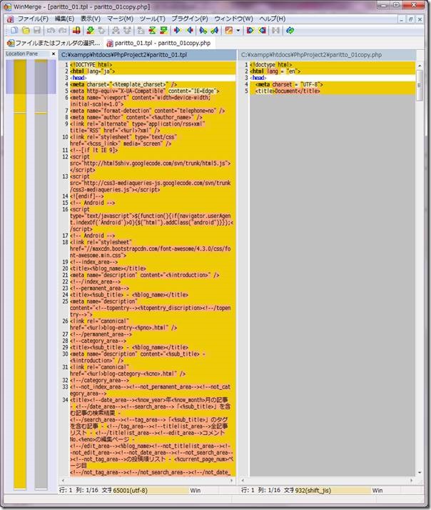The height and width of the screenshot is (510, 431).
Task: Open the マージ(M) menu
Action: (120, 18)
